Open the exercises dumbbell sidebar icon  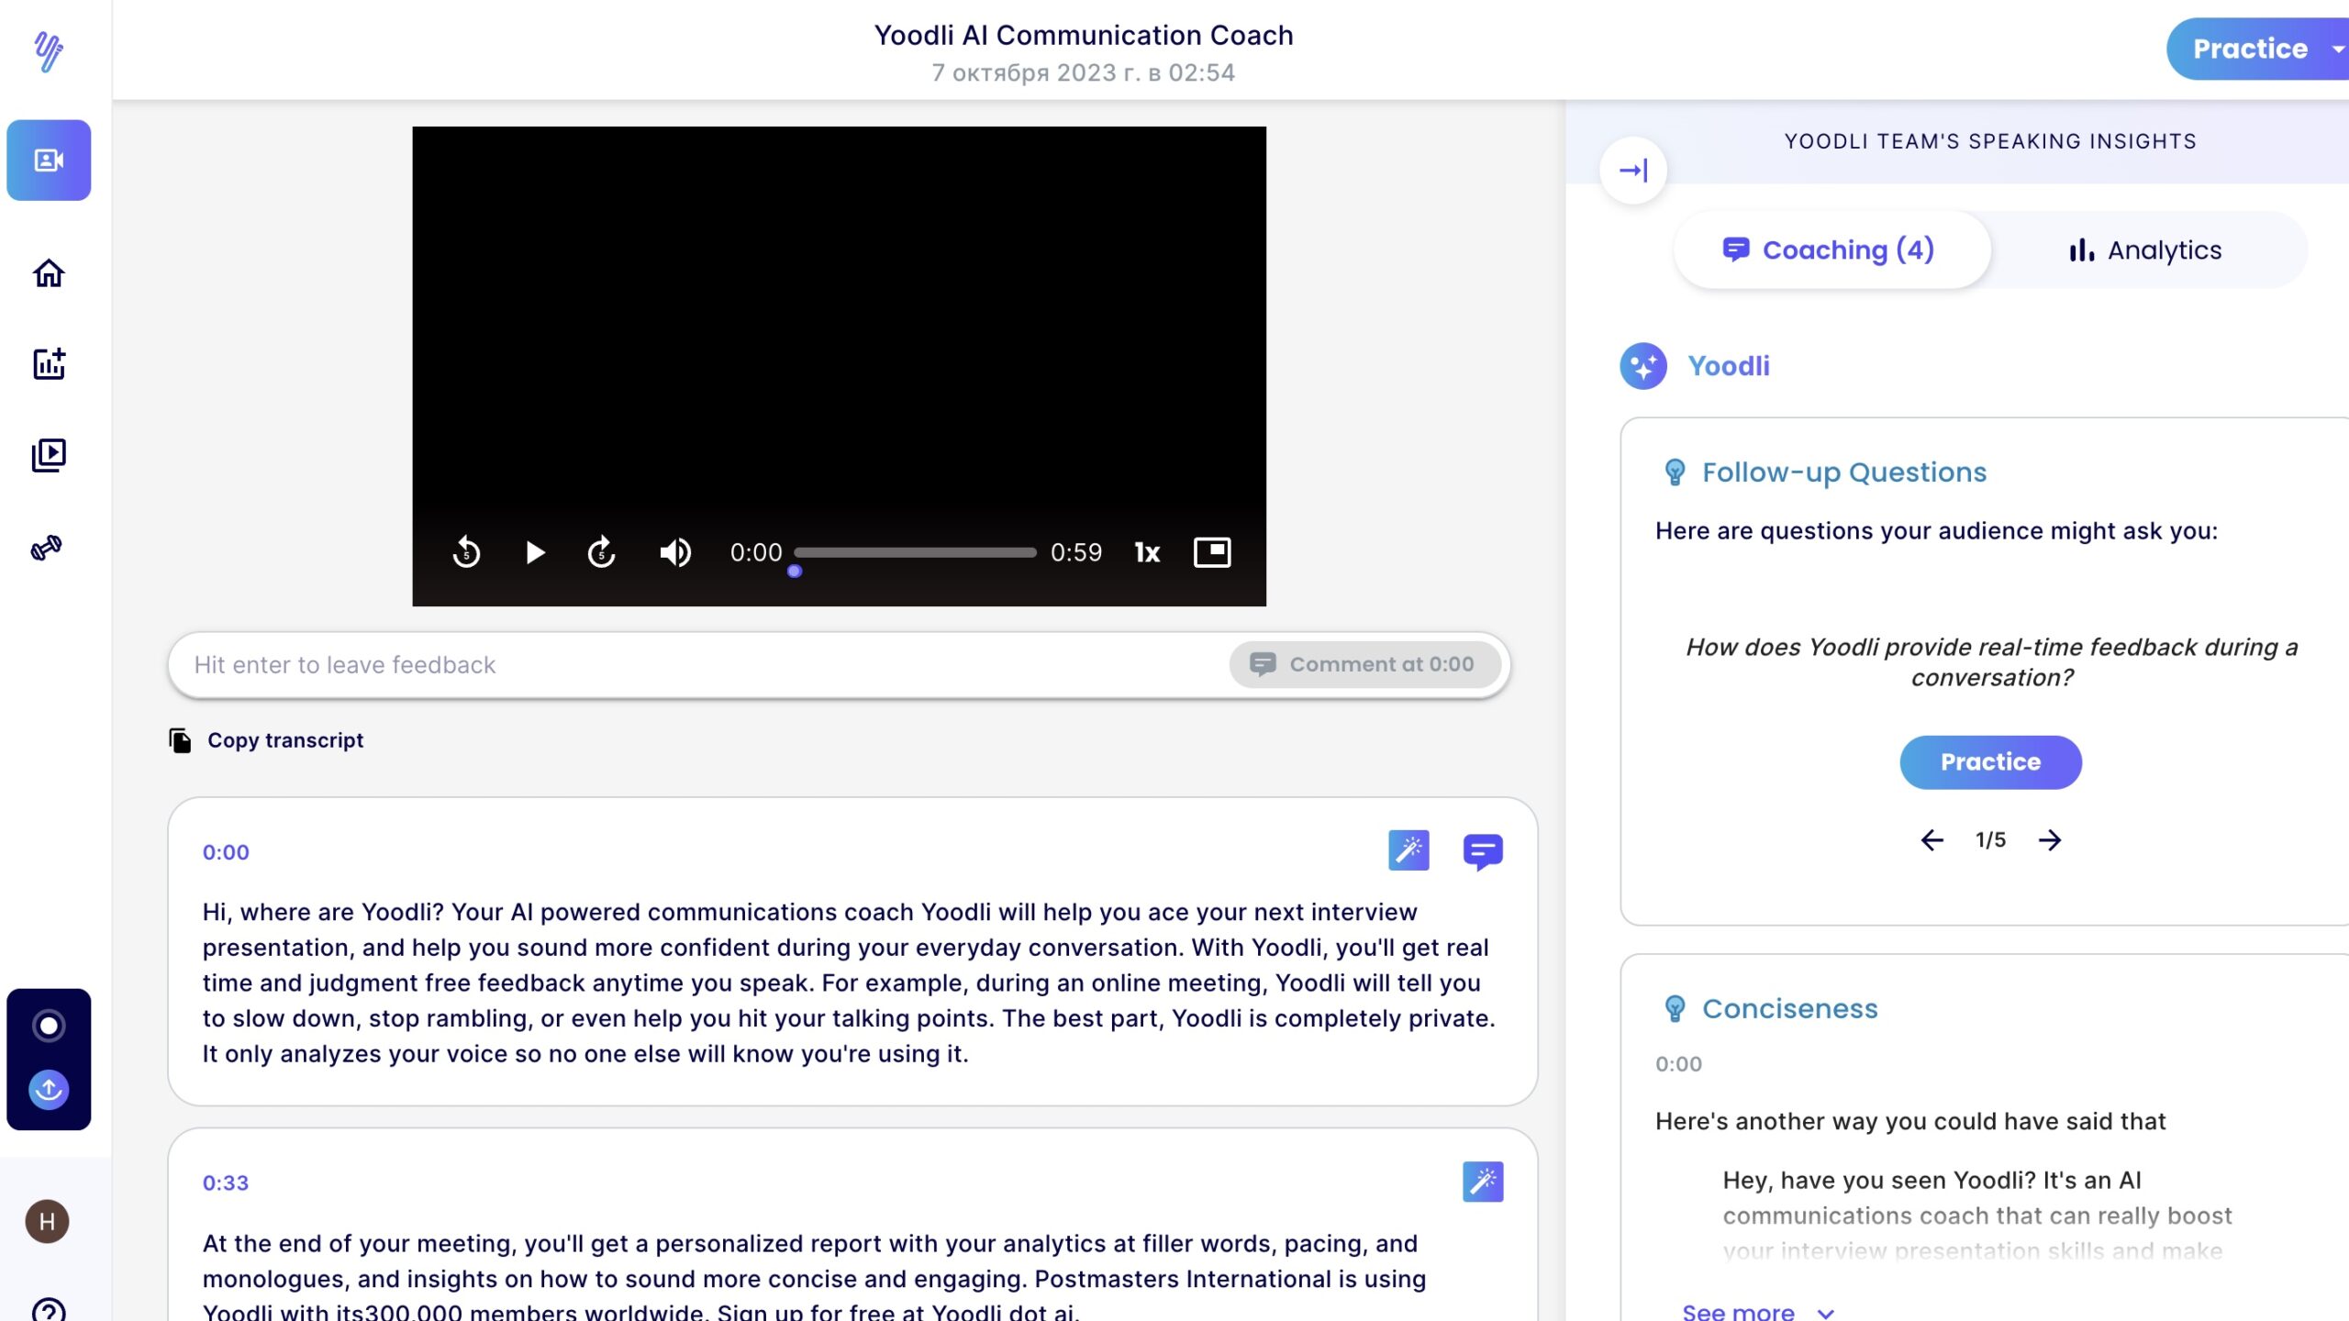(x=47, y=548)
